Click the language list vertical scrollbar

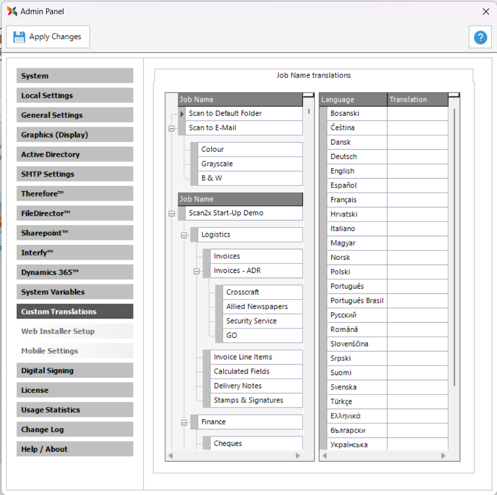pyautogui.click(x=454, y=246)
